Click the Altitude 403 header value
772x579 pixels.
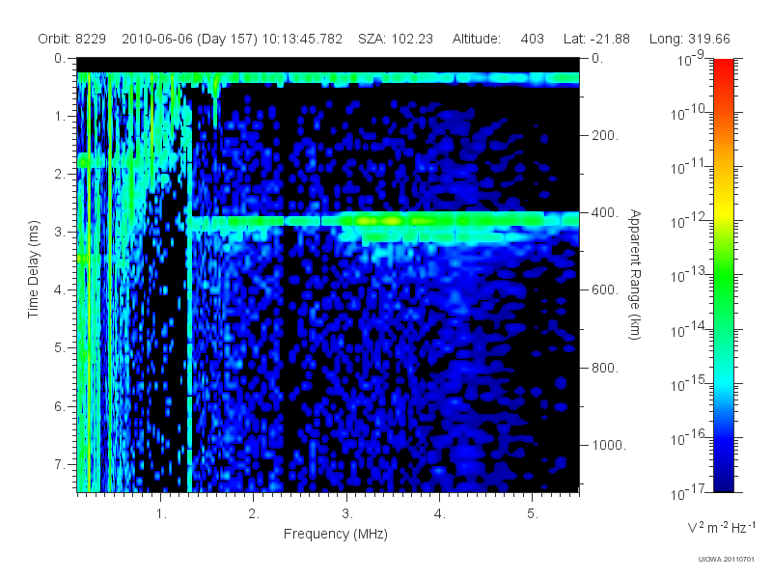498,39
